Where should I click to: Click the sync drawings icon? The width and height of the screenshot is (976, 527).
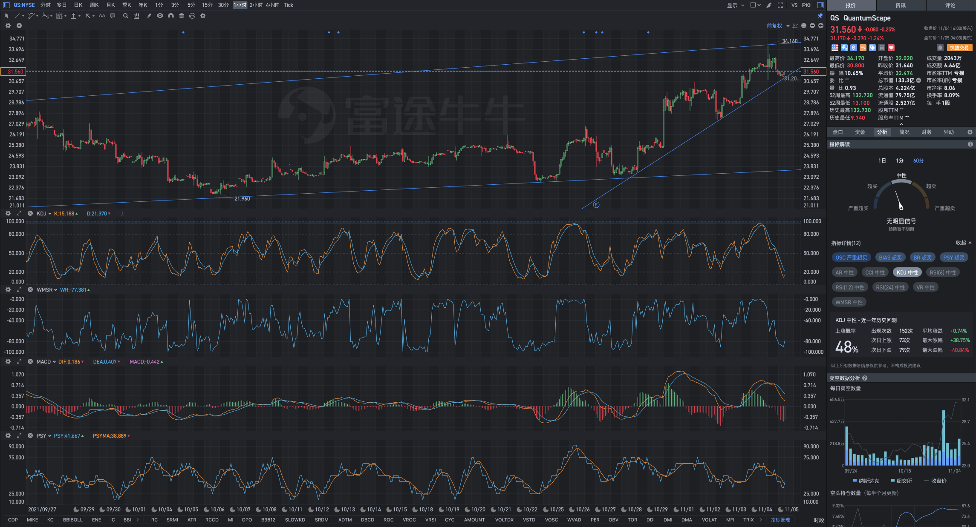(192, 16)
